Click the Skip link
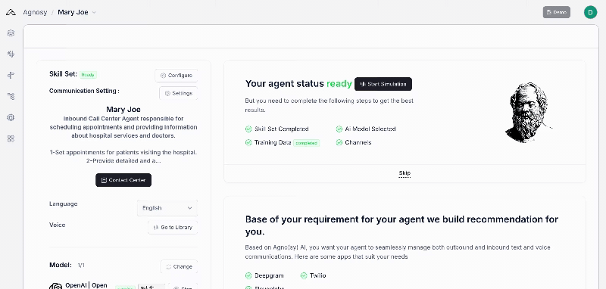 [405, 173]
